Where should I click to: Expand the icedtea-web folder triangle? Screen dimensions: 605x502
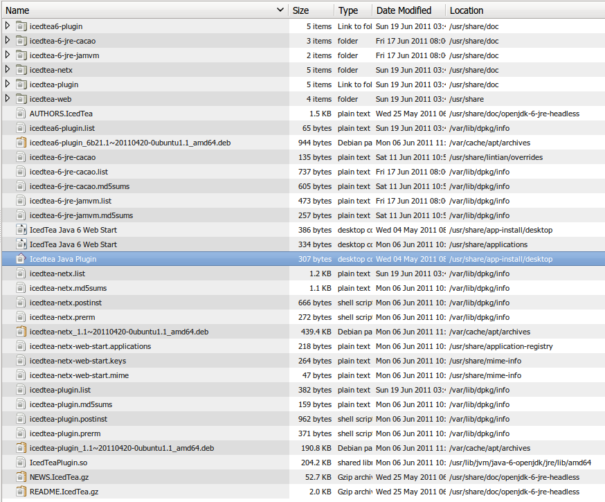(8, 99)
